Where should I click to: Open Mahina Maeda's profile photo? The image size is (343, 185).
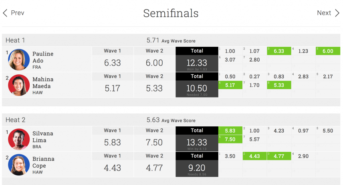(x=19, y=85)
